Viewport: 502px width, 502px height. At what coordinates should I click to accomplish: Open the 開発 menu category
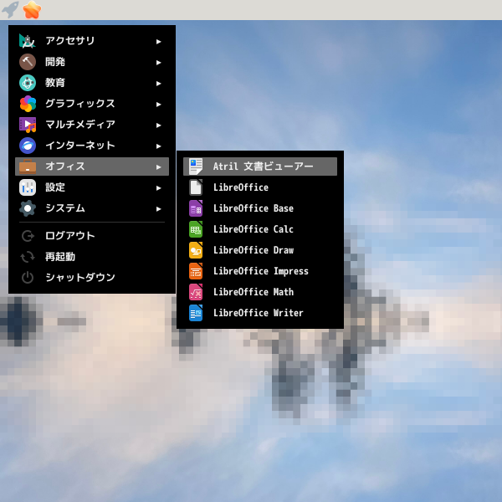[x=92, y=62]
